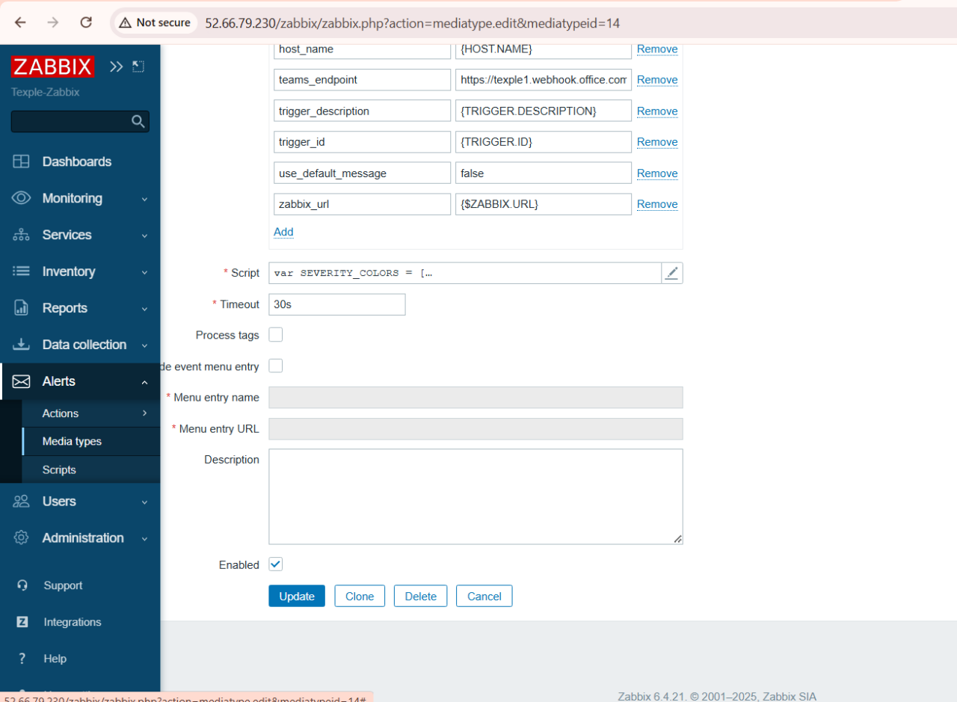Open the Scripts menu entry
The image size is (957, 702).
coord(59,469)
